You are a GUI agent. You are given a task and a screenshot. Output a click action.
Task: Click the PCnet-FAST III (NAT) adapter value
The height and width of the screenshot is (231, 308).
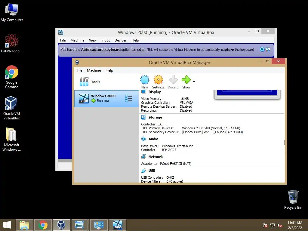pos(176,164)
